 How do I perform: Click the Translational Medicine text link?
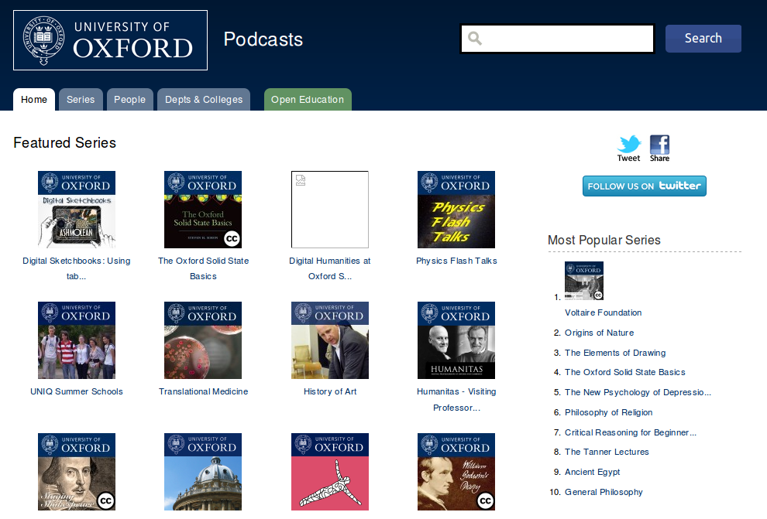(x=204, y=391)
